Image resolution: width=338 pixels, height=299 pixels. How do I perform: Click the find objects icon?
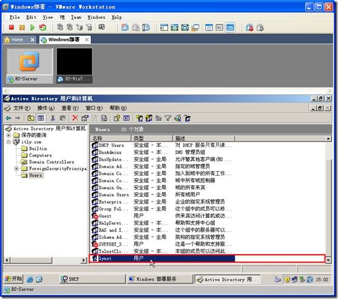pos(178,118)
